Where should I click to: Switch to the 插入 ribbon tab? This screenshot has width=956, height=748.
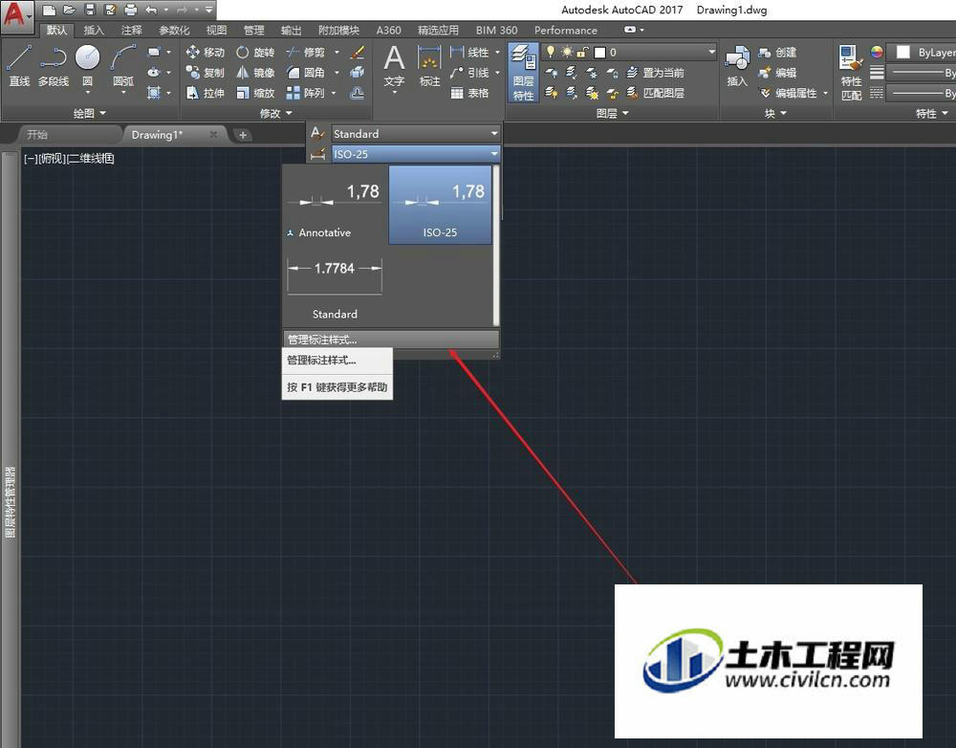(x=94, y=30)
